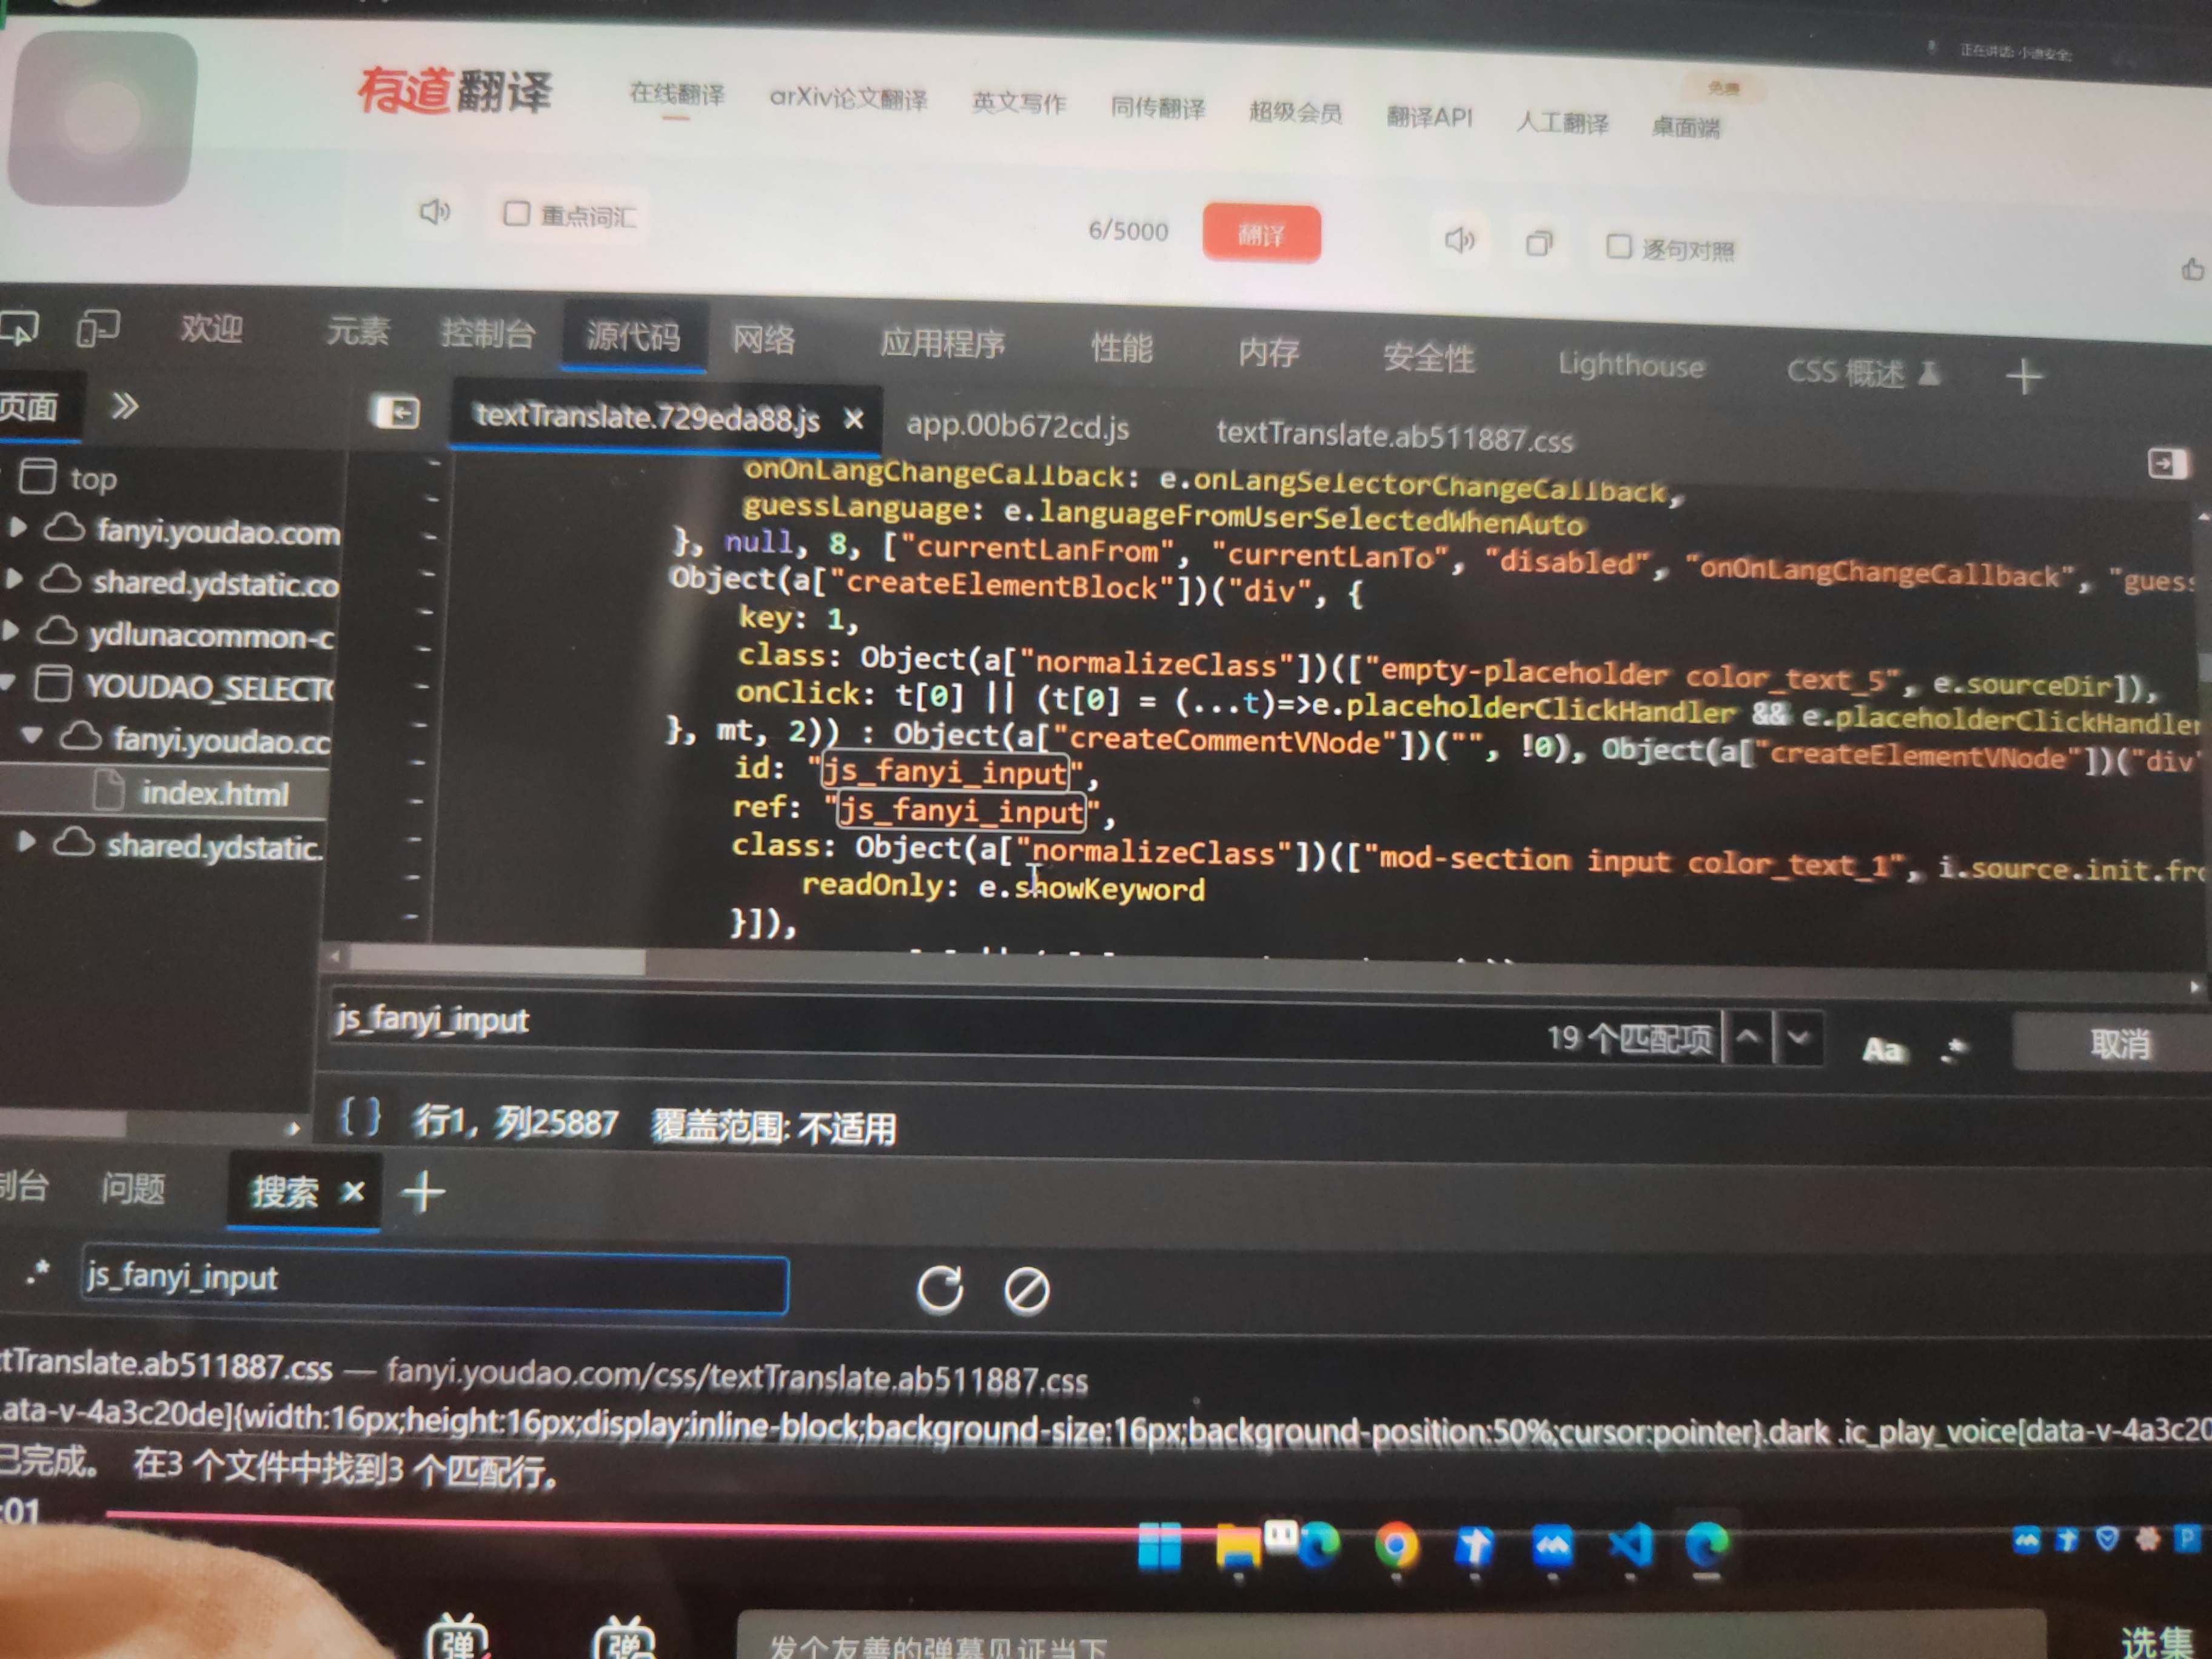The width and height of the screenshot is (2212, 1659).
Task: Open Chrome from the taskbar
Action: pyautogui.click(x=1396, y=1547)
